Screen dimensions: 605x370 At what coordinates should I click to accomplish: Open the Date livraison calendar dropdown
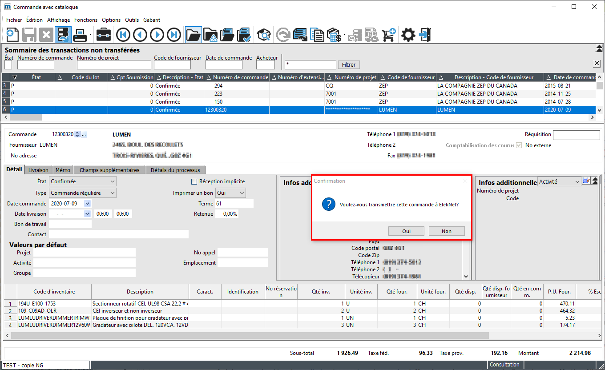tap(87, 214)
